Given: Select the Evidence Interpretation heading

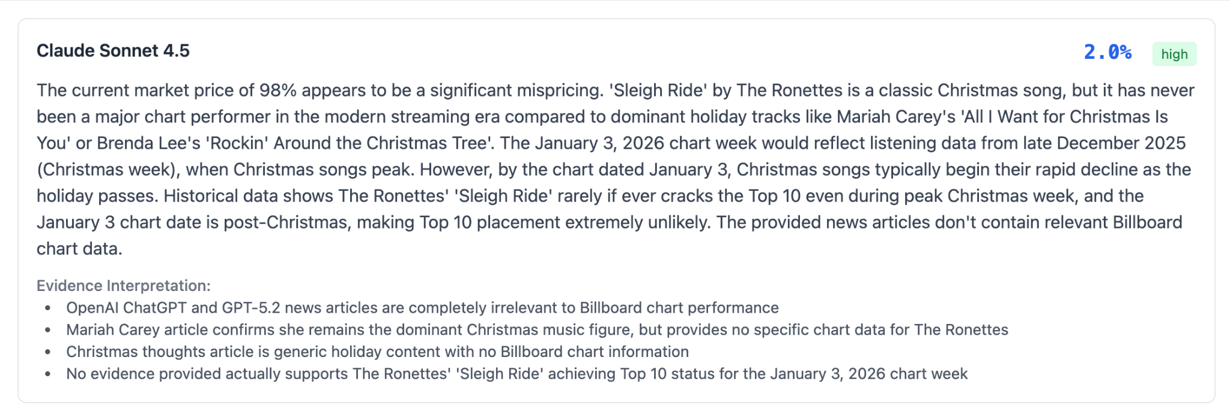Looking at the screenshot, I should click(124, 286).
